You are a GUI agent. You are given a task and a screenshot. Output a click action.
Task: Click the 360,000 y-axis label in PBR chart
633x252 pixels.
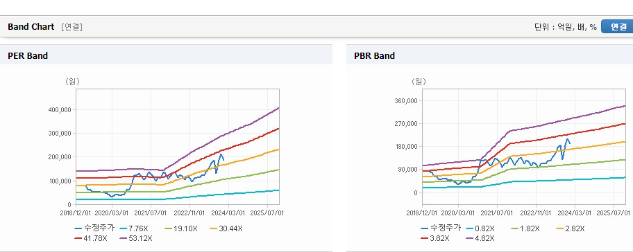pyautogui.click(x=407, y=100)
